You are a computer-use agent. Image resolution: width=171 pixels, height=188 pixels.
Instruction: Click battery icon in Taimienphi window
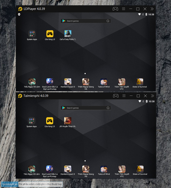click(x=147, y=101)
